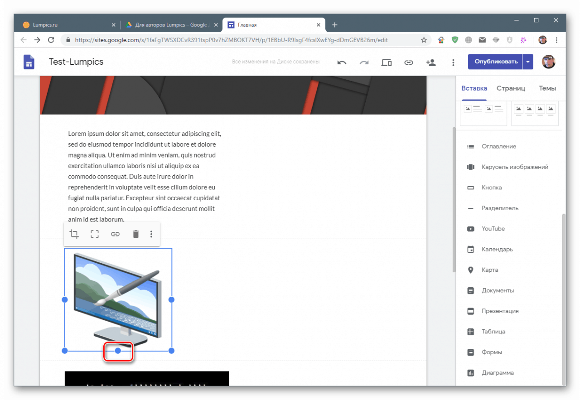The image size is (580, 400).
Task: Copy the published site link in the header
Action: click(x=409, y=63)
